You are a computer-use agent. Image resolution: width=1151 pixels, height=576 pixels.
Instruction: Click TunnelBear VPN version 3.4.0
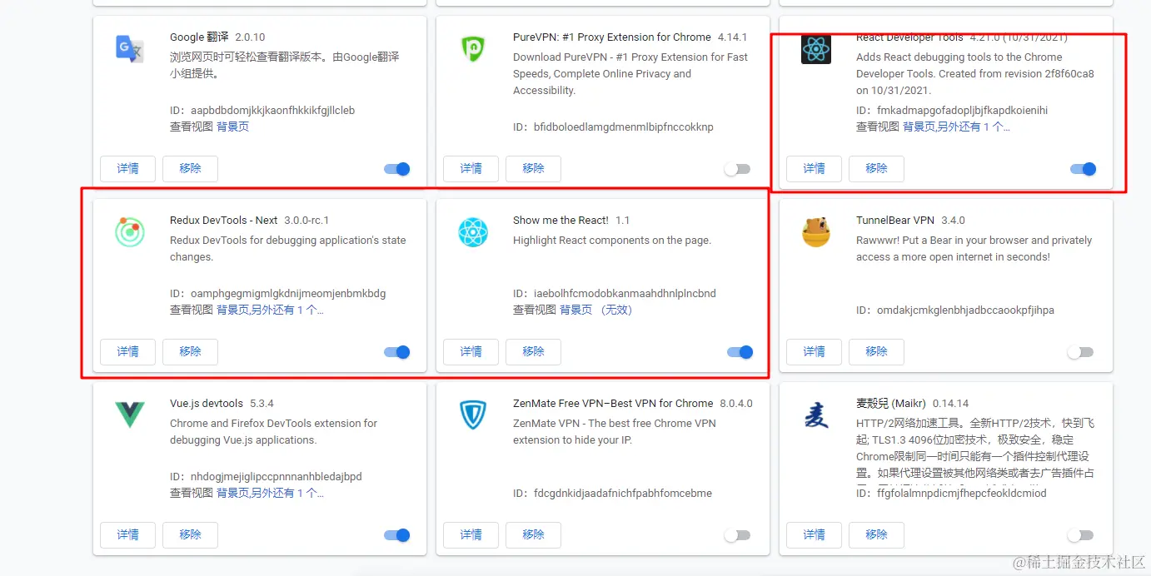click(953, 220)
